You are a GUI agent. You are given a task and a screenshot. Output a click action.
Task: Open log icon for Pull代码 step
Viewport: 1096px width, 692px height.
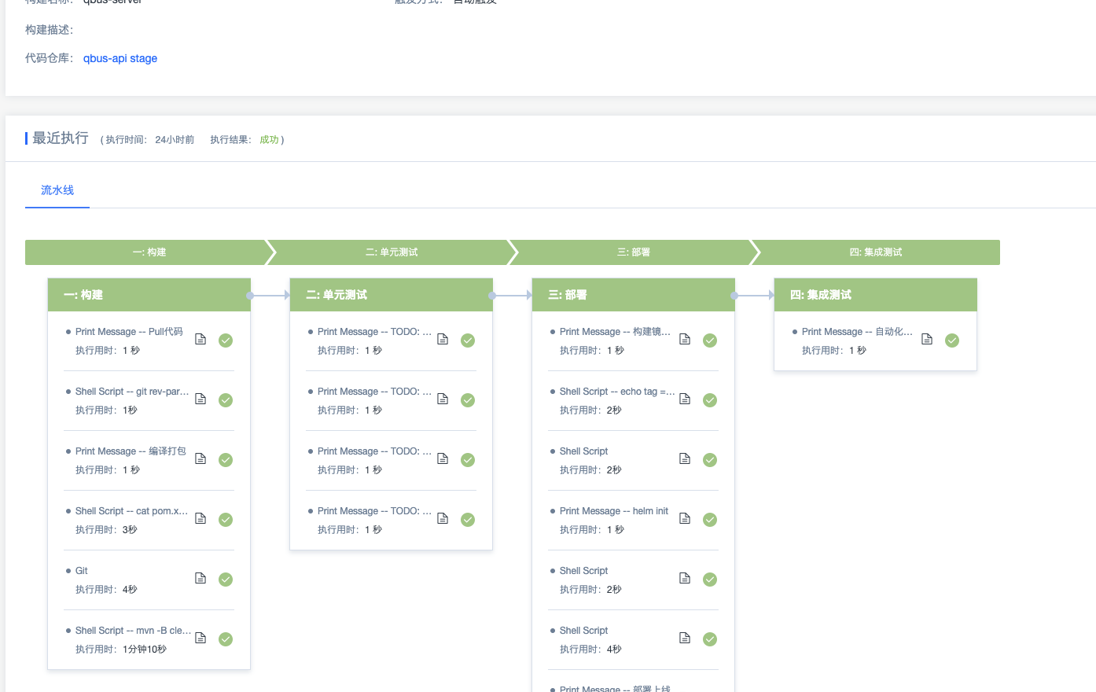(200, 340)
